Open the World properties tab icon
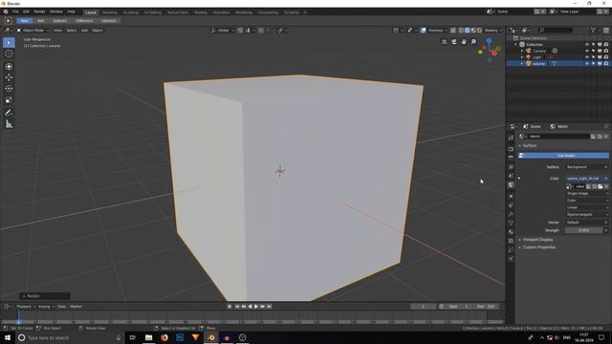Screen dimensions: 612x344 coord(511,184)
